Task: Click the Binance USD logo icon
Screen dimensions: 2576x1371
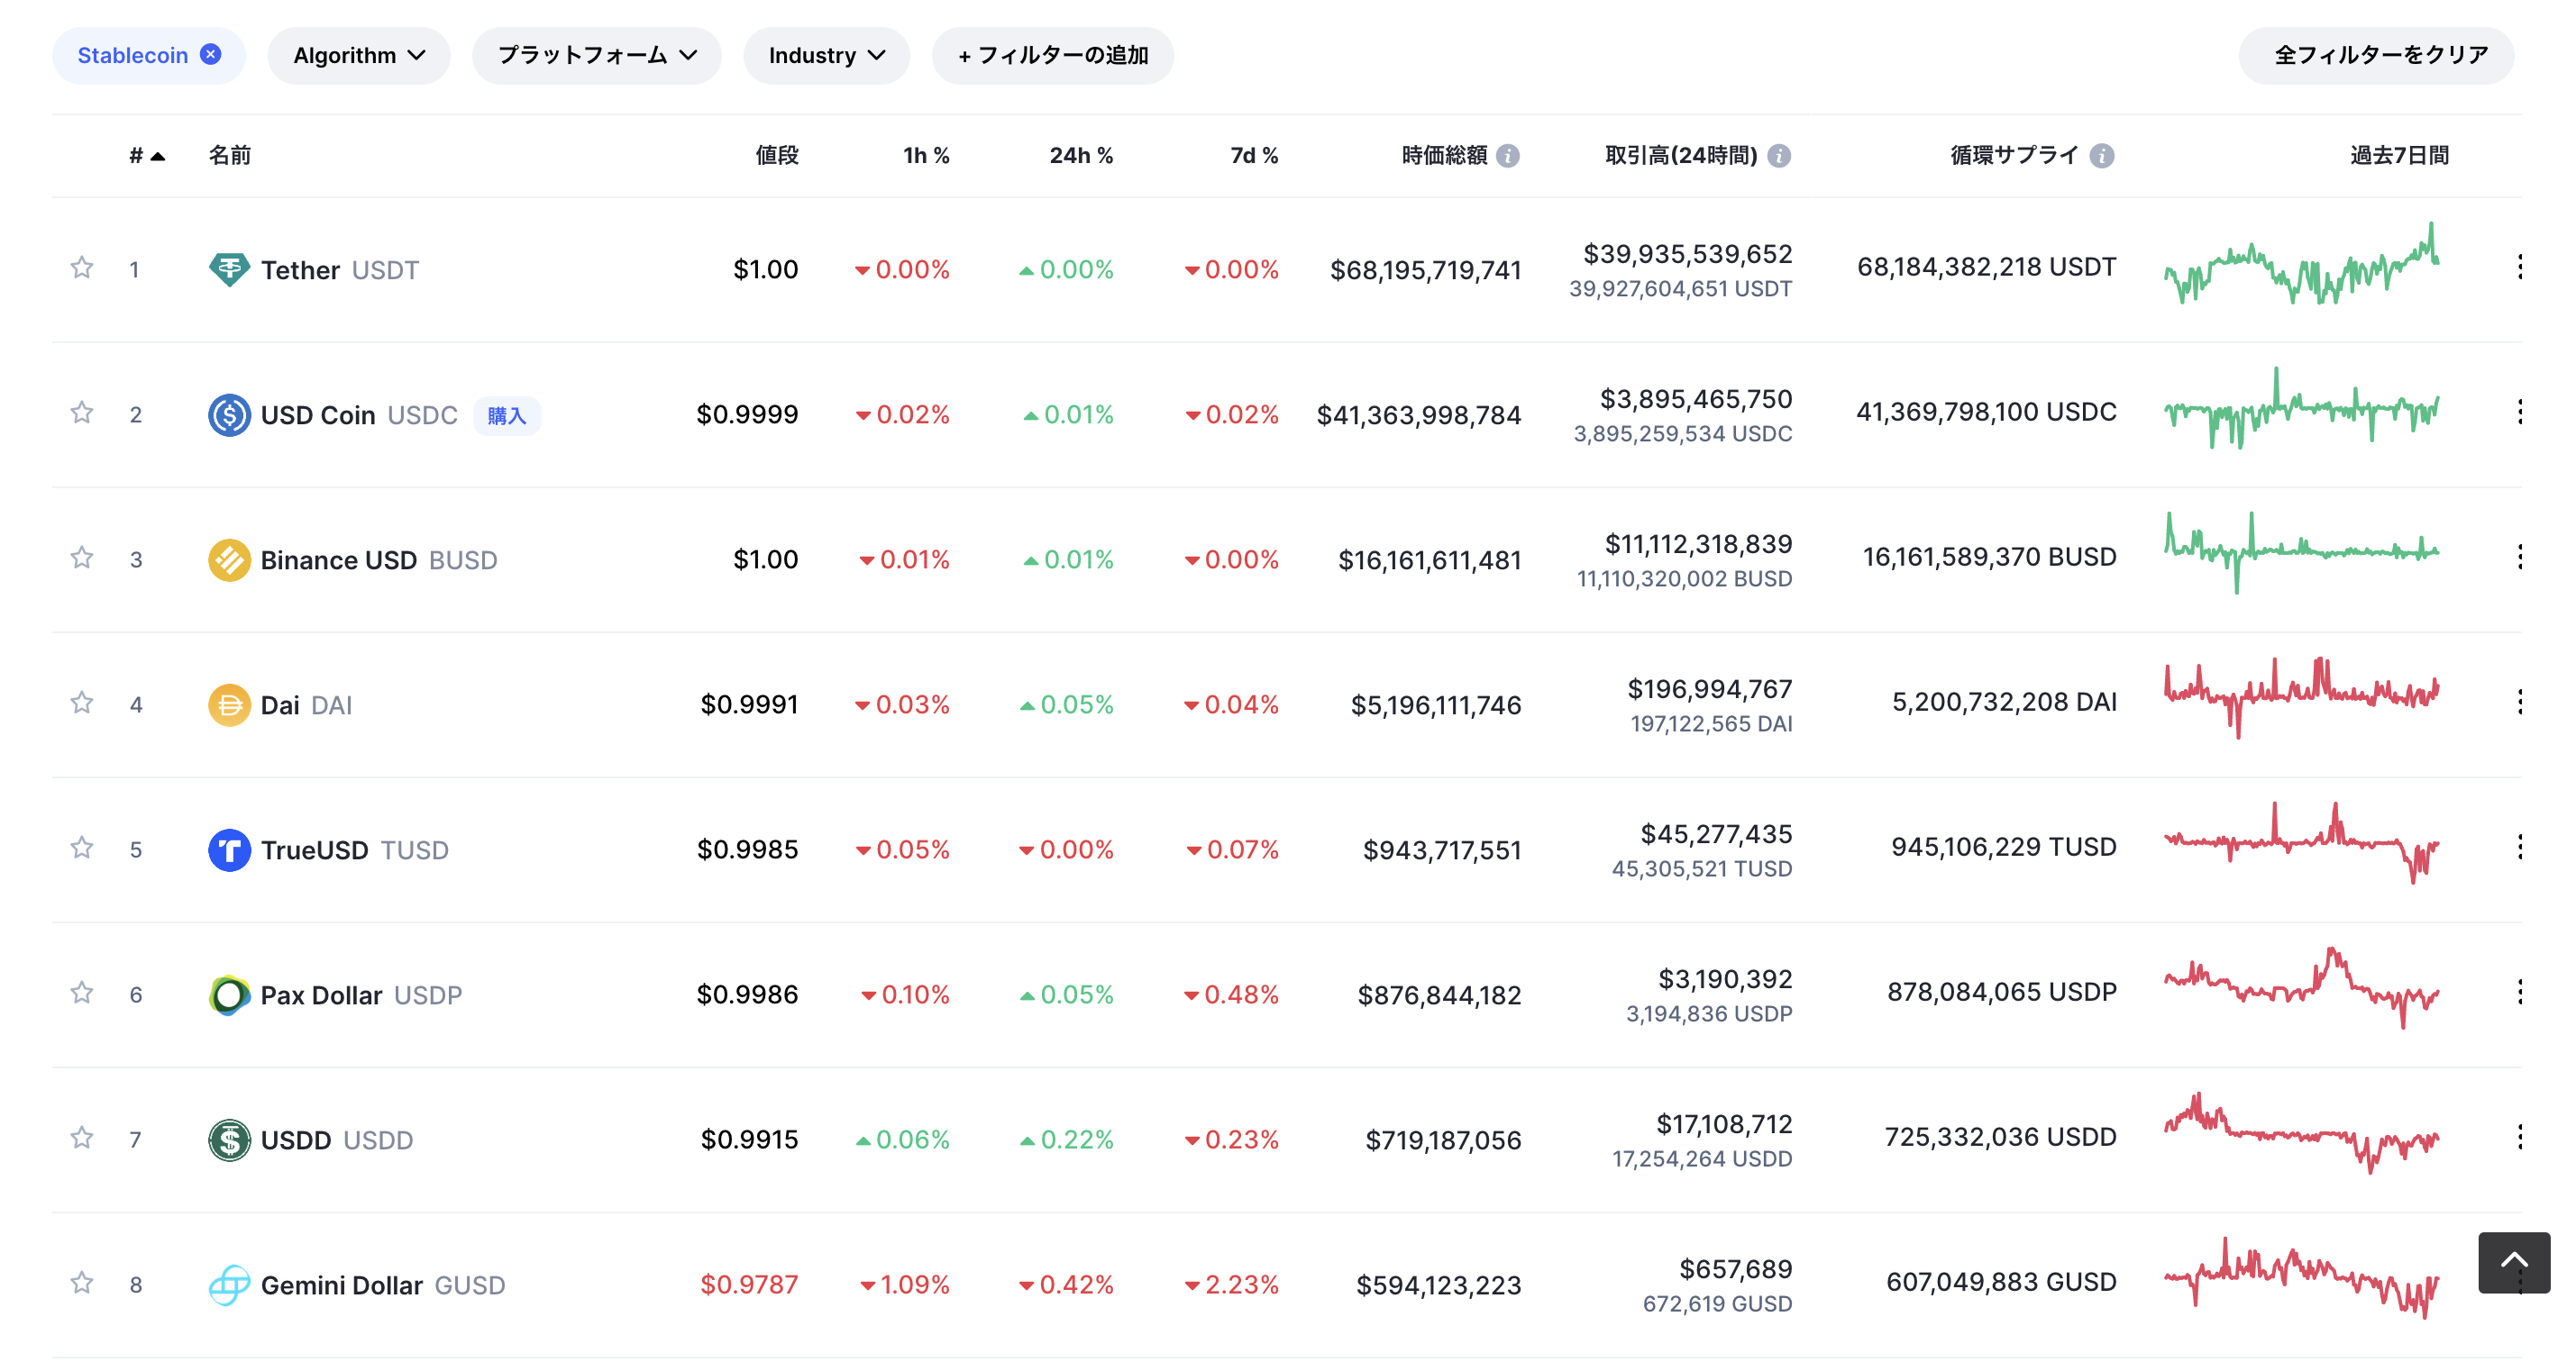Action: (229, 559)
